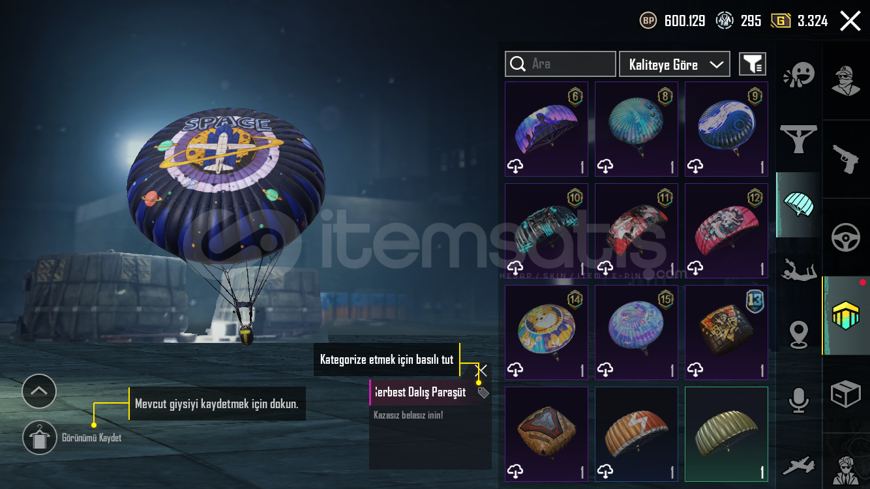Open the vehicle steering wheel category

click(x=846, y=237)
